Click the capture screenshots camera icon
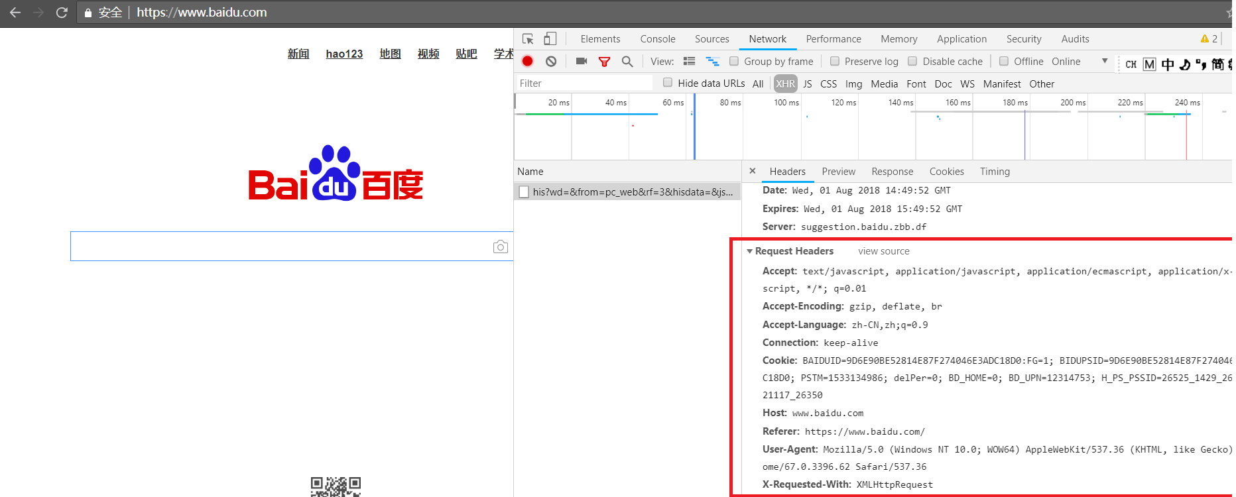This screenshot has width=1236, height=497. (x=582, y=61)
